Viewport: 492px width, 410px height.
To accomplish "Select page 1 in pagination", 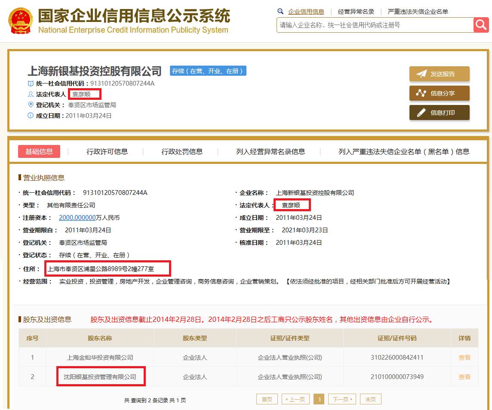I will pyautogui.click(x=320, y=399).
